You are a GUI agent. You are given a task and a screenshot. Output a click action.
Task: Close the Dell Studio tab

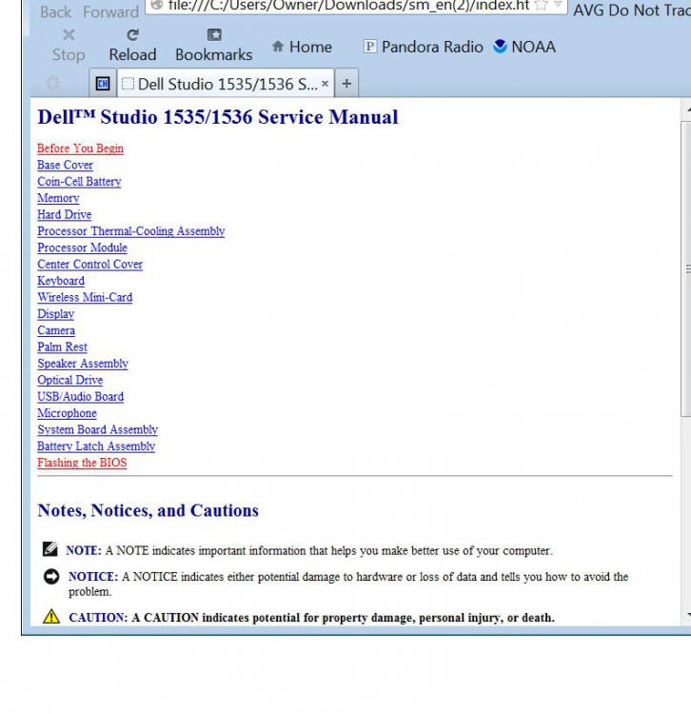[325, 84]
